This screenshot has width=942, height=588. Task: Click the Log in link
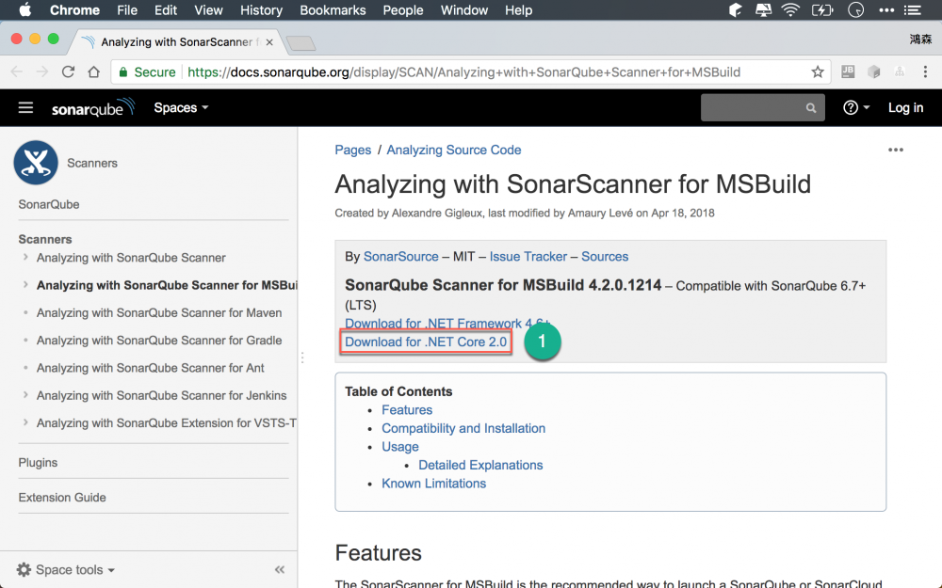905,107
